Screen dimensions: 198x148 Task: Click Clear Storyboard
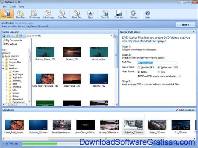click(185, 110)
